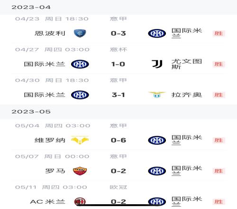Screen dimensions: 237x209
Task: Tap the Empoli team crest
Action: 80,33
